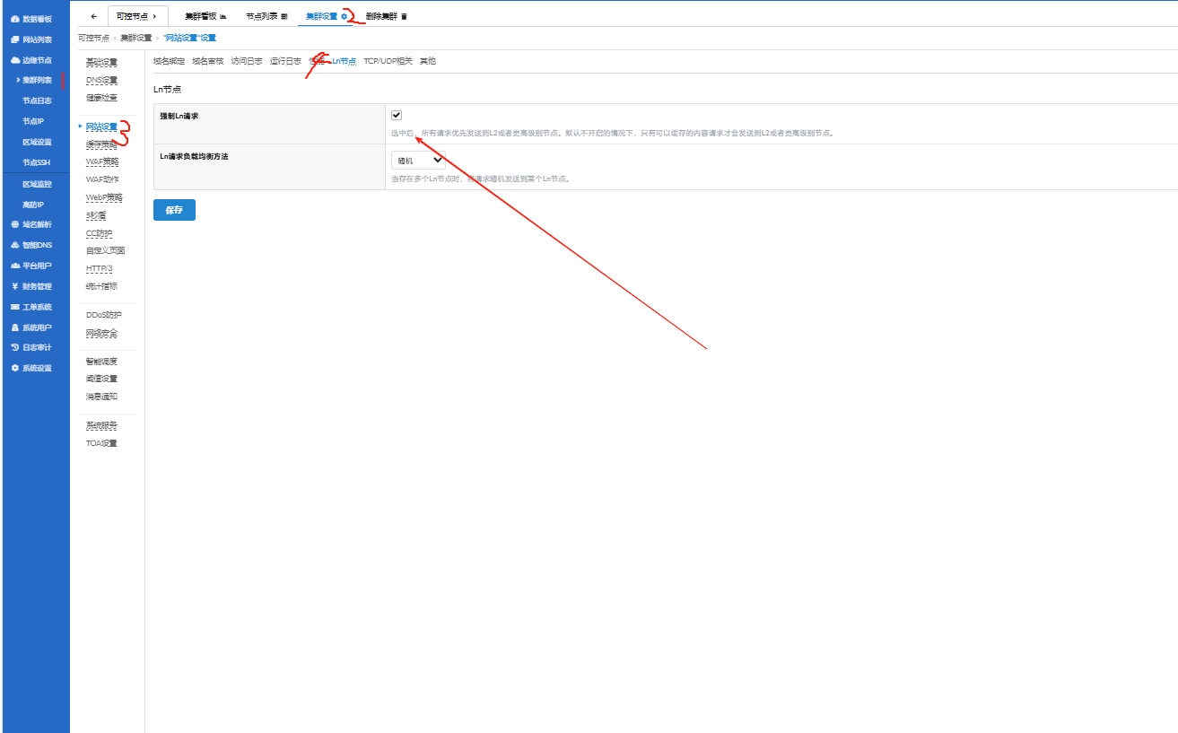Click the globe icon beside 域名解析
1178x733 pixels.
click(x=15, y=224)
